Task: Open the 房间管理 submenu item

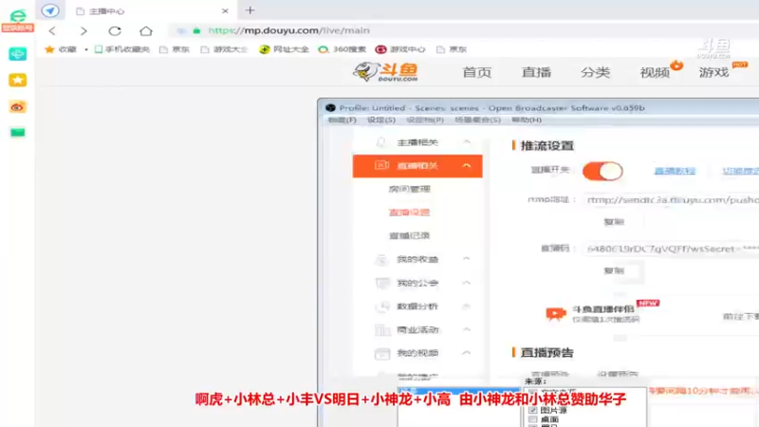Action: pyautogui.click(x=410, y=189)
